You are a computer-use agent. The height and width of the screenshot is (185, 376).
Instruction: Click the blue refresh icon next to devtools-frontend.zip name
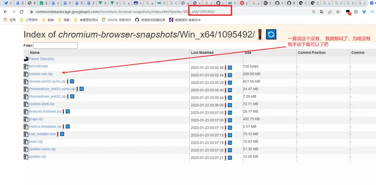tap(68, 111)
